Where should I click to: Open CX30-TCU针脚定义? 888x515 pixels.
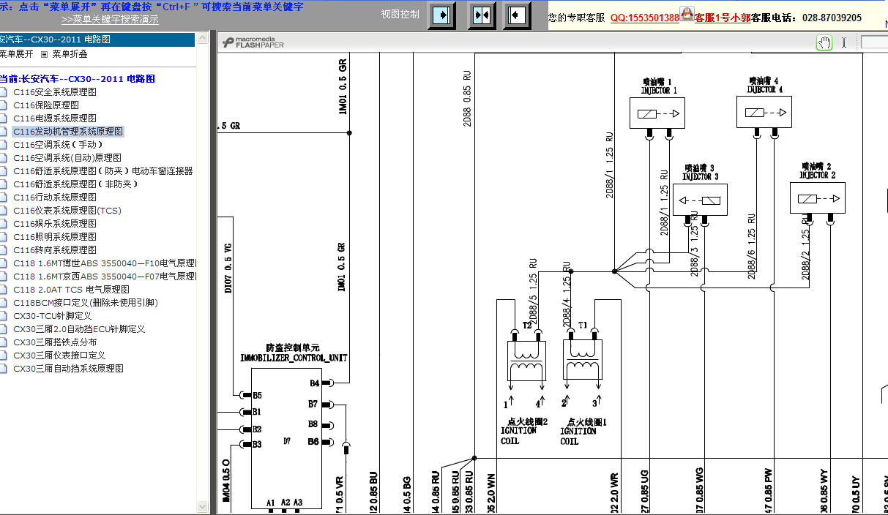click(x=52, y=316)
